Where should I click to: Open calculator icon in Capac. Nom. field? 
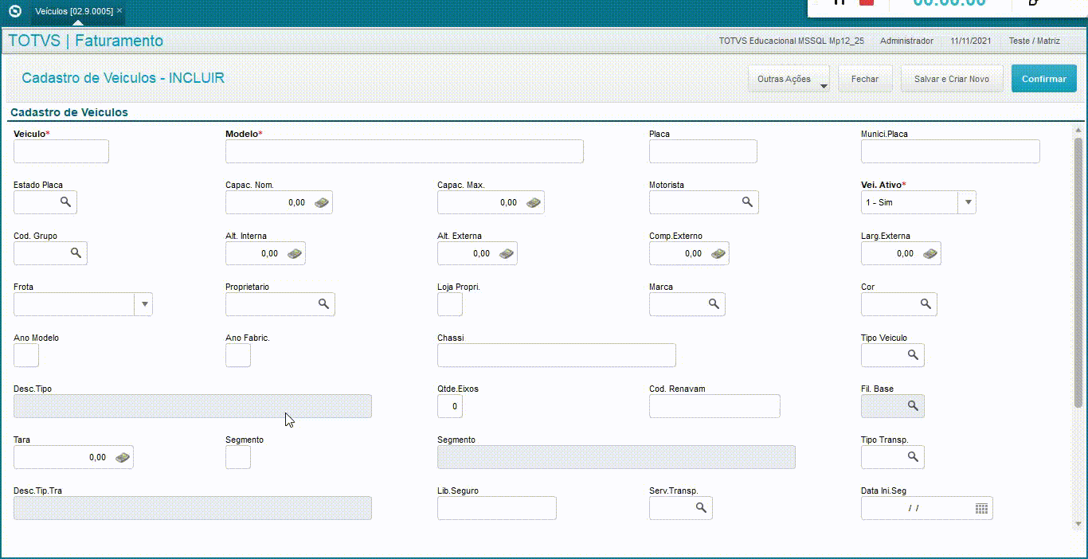pyautogui.click(x=322, y=203)
